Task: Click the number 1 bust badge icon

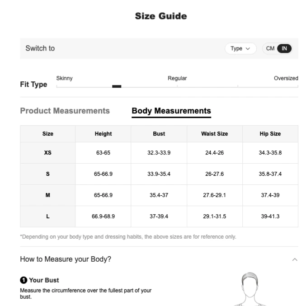Action: click(24, 280)
